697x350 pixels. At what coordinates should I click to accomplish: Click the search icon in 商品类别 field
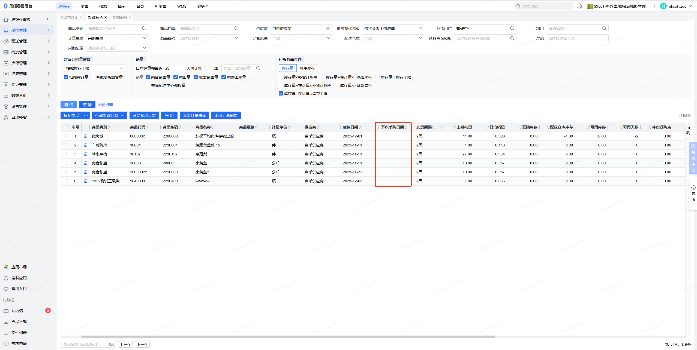click(144, 28)
